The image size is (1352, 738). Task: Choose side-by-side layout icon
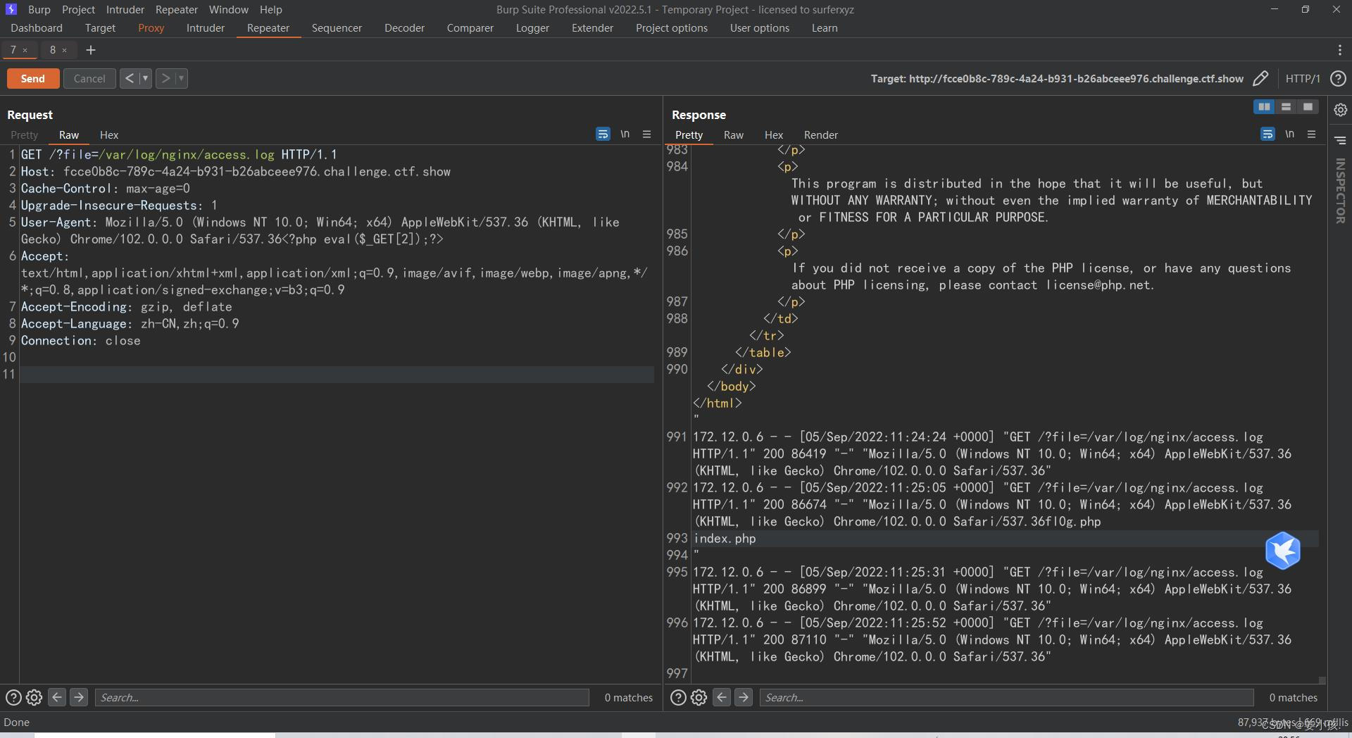click(1264, 106)
